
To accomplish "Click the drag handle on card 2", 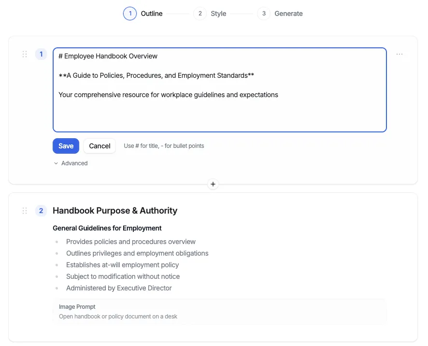I will point(25,210).
